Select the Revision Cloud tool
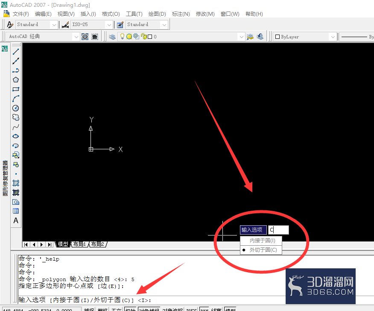374x311 pixels. [16, 117]
